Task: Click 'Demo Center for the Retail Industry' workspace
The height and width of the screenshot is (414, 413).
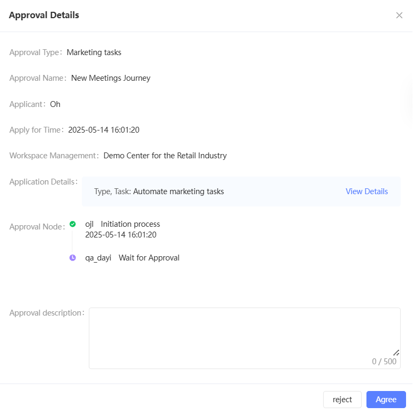Action: [x=165, y=156]
